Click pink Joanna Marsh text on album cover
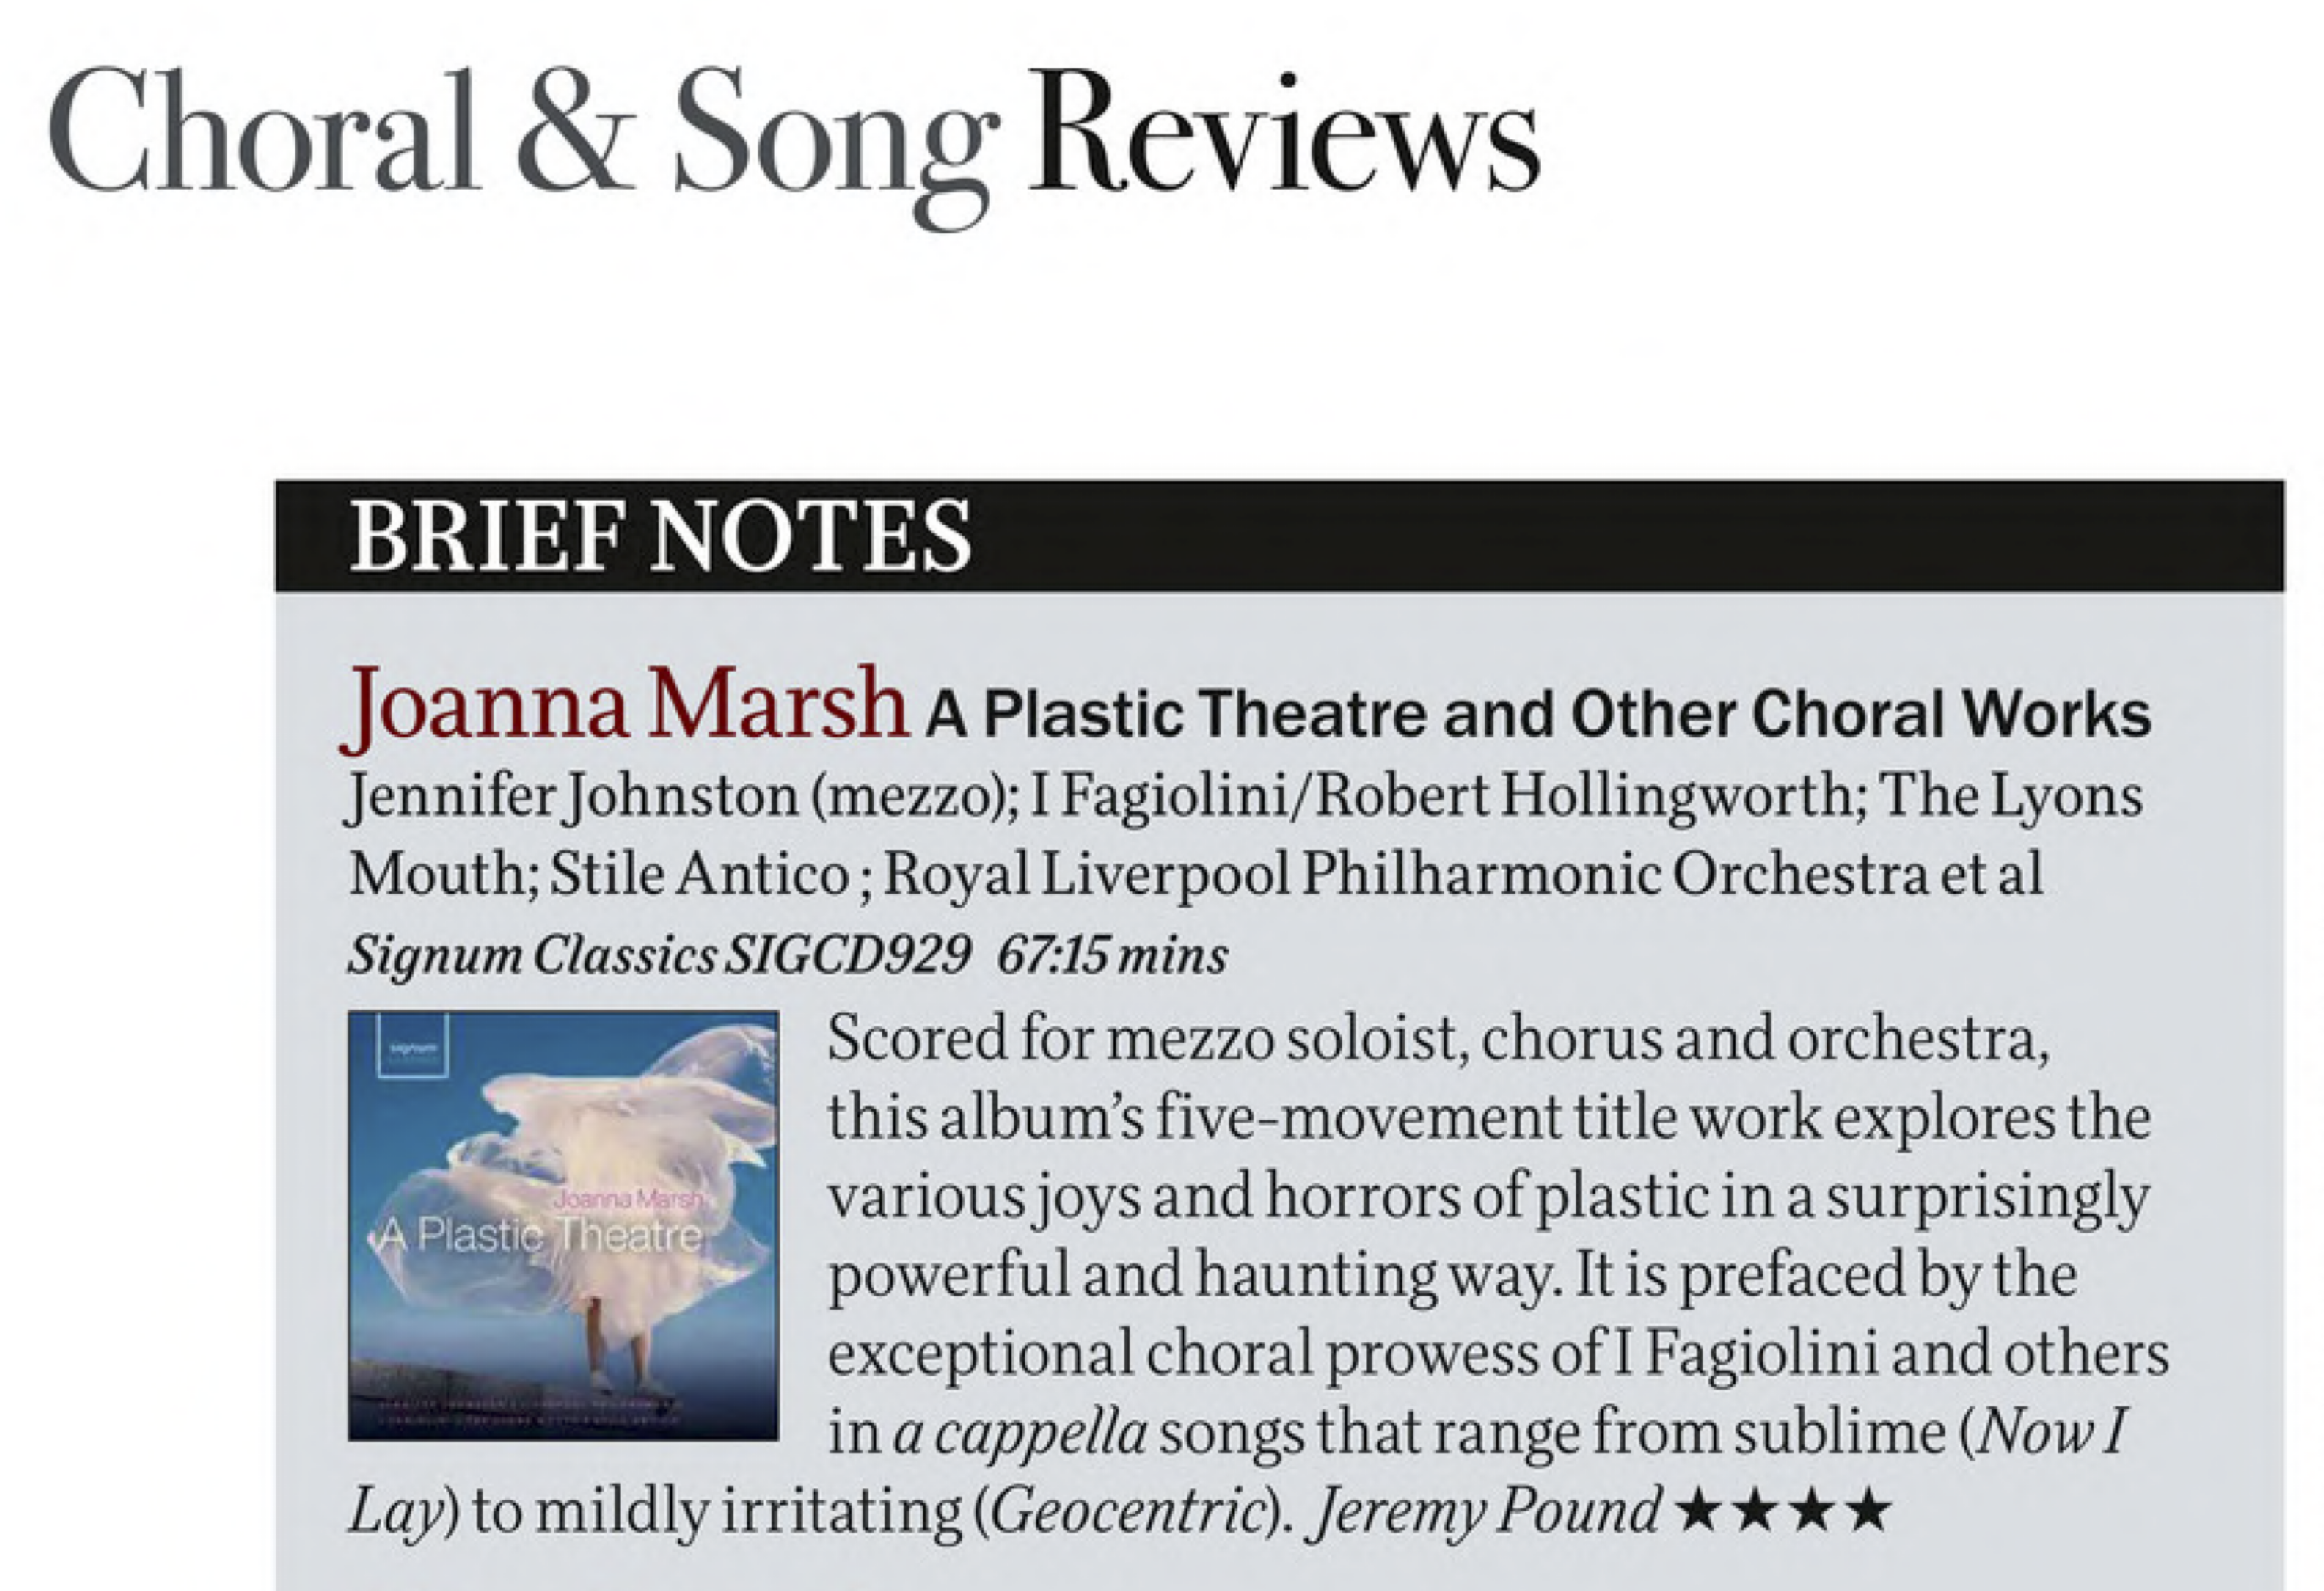The image size is (2324, 1591). 628,1199
